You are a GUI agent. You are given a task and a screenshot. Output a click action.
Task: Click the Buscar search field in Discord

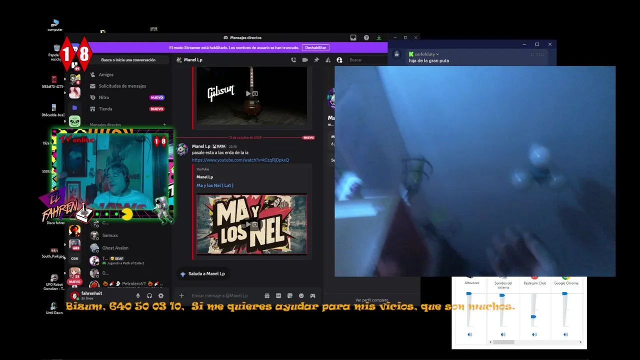(367, 60)
